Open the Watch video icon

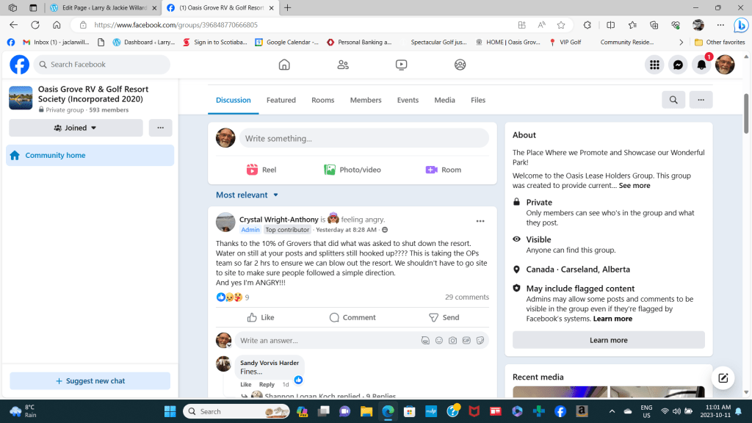click(401, 65)
